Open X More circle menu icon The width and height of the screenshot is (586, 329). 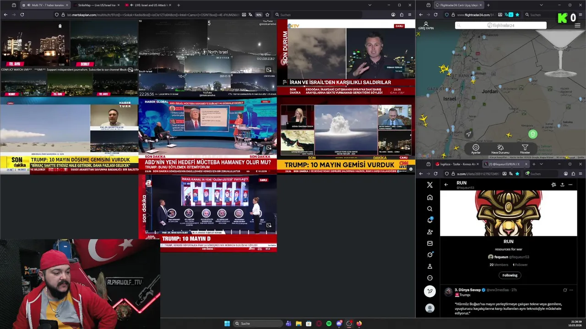pos(429,278)
